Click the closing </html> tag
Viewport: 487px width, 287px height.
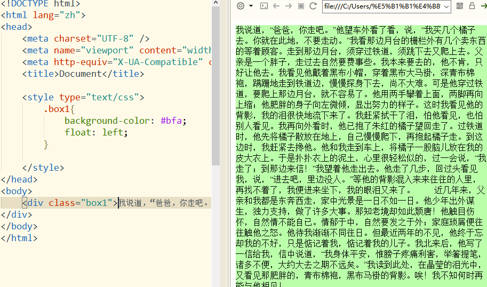19,238
